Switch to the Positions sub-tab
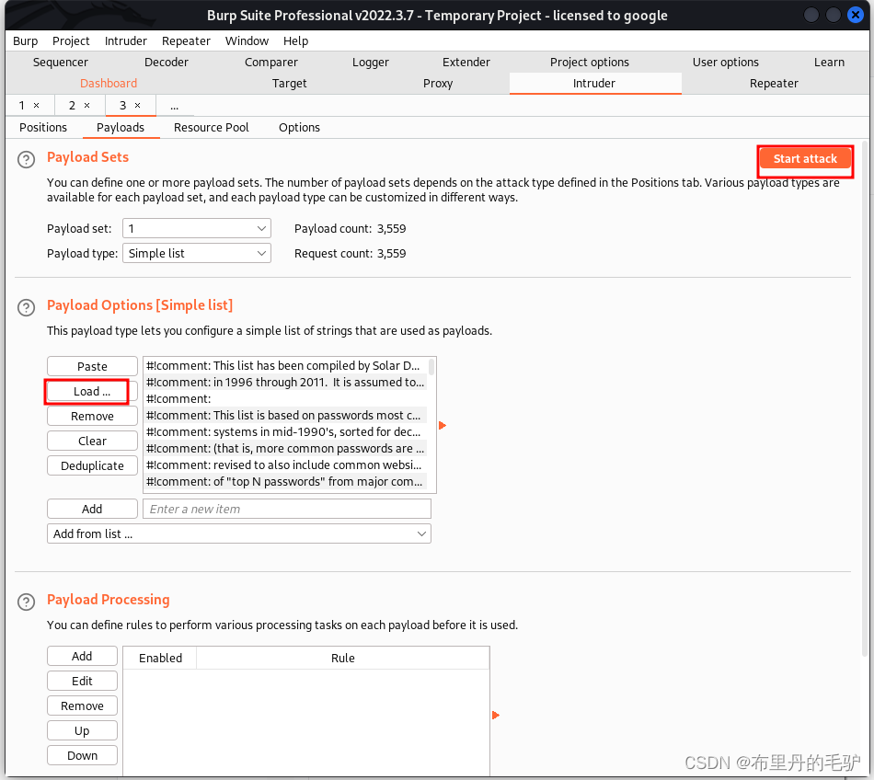The width and height of the screenshot is (874, 780). click(x=43, y=128)
